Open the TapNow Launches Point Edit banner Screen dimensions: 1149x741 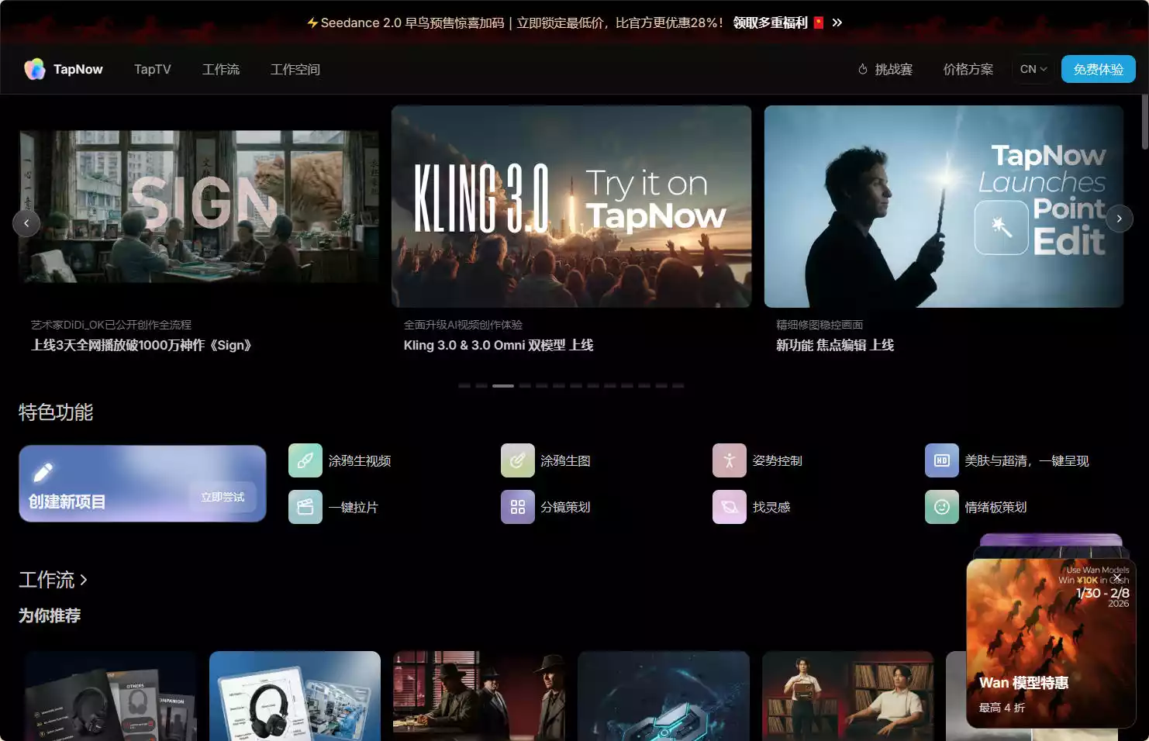tap(944, 207)
